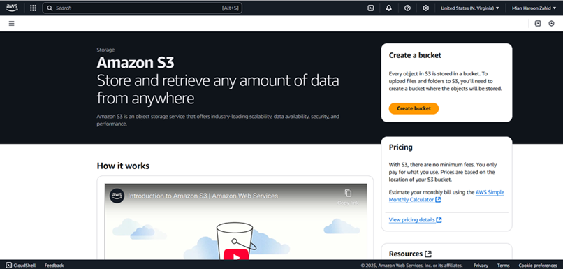Click the external link icon next to Resources

[428, 254]
